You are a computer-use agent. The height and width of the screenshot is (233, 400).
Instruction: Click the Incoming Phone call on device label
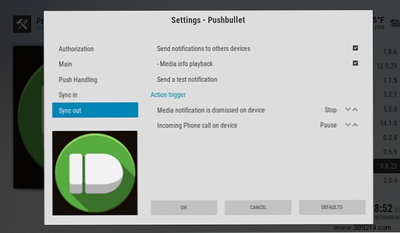(x=197, y=125)
